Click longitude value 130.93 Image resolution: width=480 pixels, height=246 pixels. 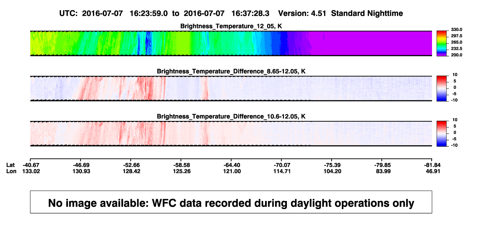coord(81,171)
